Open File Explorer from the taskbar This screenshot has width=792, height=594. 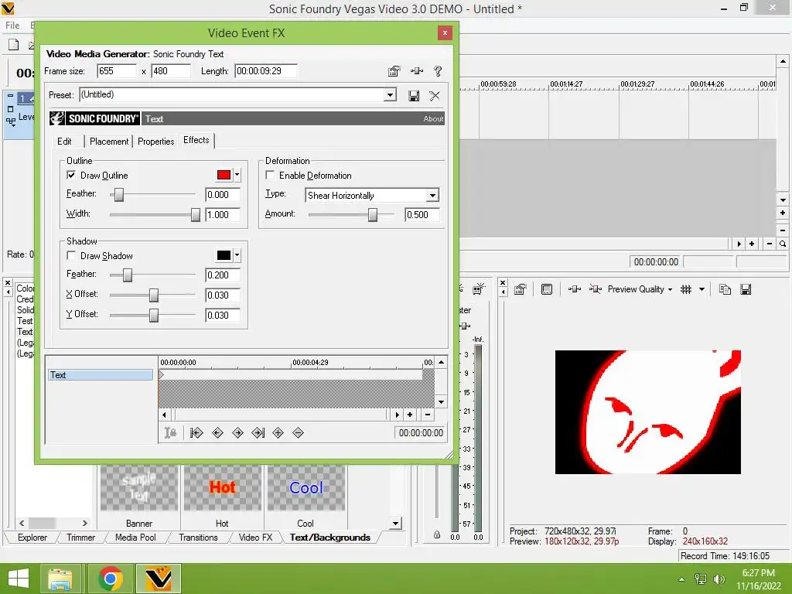coord(60,579)
